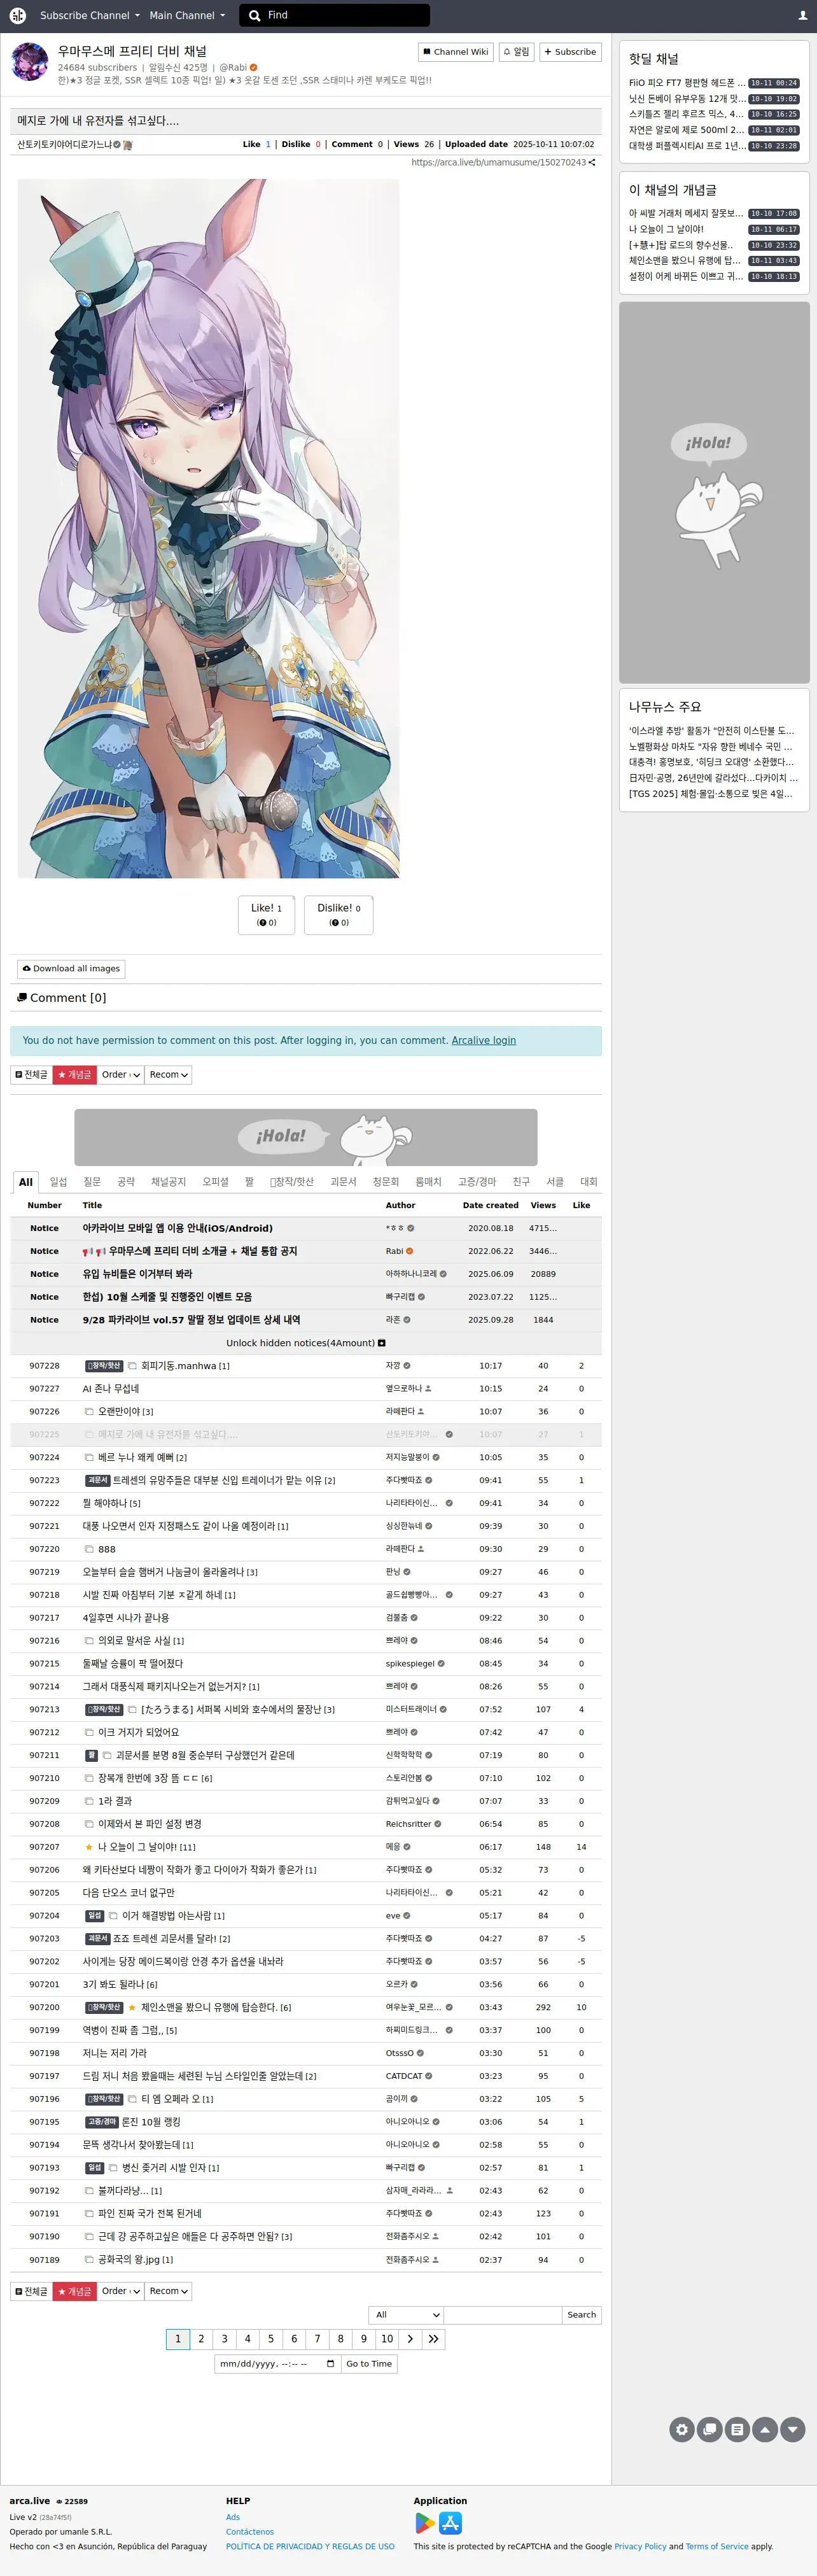This screenshot has height=2576, width=817.
Task: Open notice 유입 뉴비들은 이거부터 봐라
Action: pos(137,1274)
